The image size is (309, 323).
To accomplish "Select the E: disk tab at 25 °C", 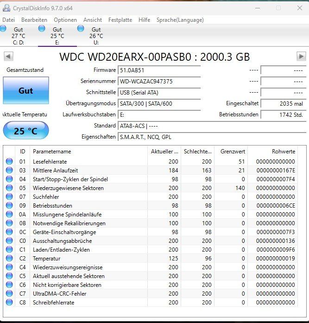I will [57, 36].
